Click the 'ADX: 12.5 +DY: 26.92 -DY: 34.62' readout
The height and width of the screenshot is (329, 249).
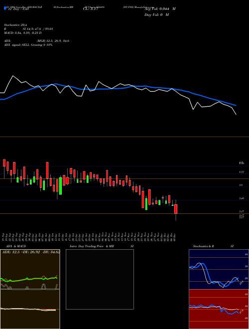coord(30,252)
